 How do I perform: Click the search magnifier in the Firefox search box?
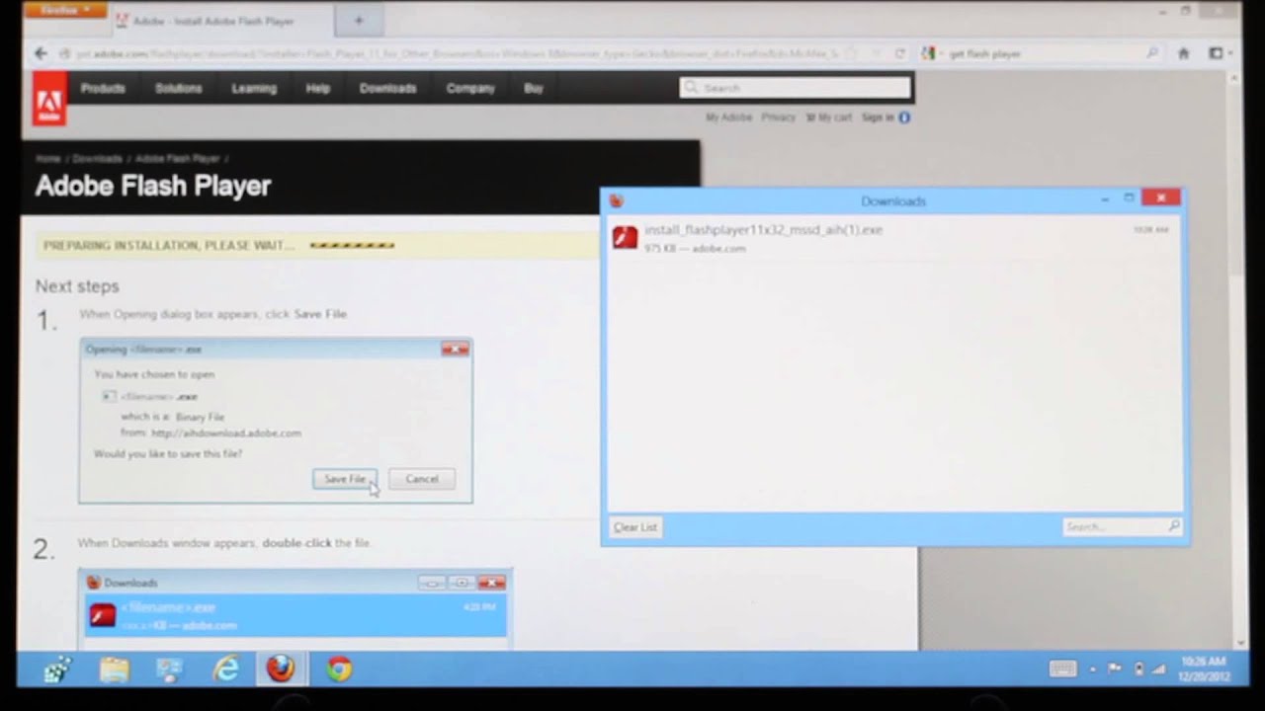1152,53
